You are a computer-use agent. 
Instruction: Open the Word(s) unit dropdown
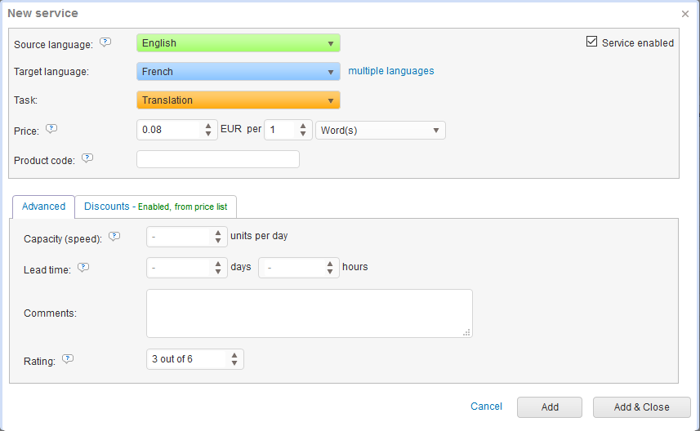pos(380,131)
